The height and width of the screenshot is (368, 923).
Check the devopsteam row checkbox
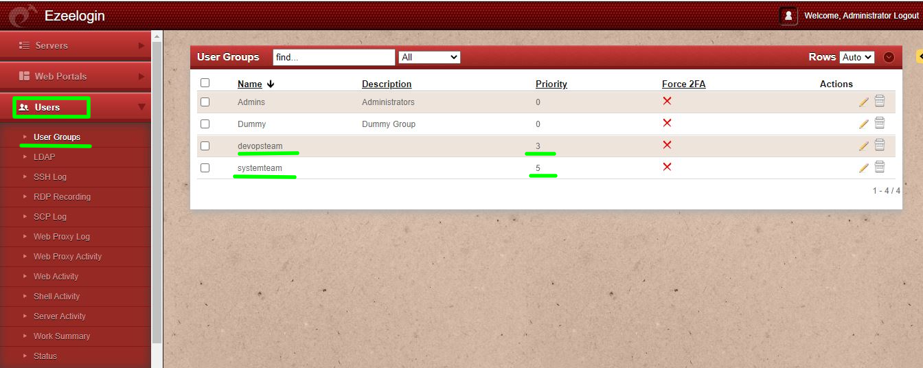(205, 146)
